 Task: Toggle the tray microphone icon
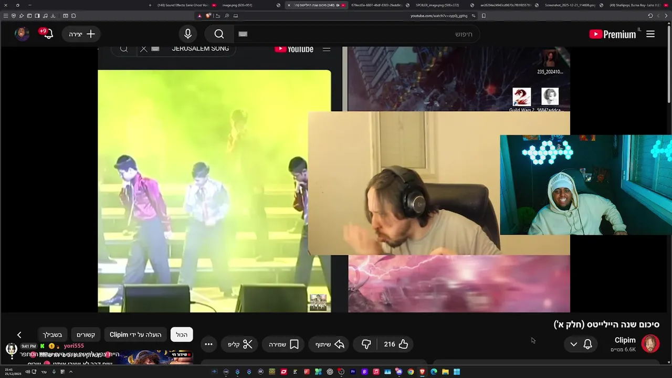(54, 372)
